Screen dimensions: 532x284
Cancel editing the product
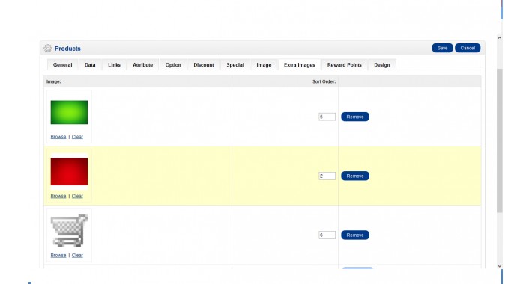pyautogui.click(x=468, y=48)
